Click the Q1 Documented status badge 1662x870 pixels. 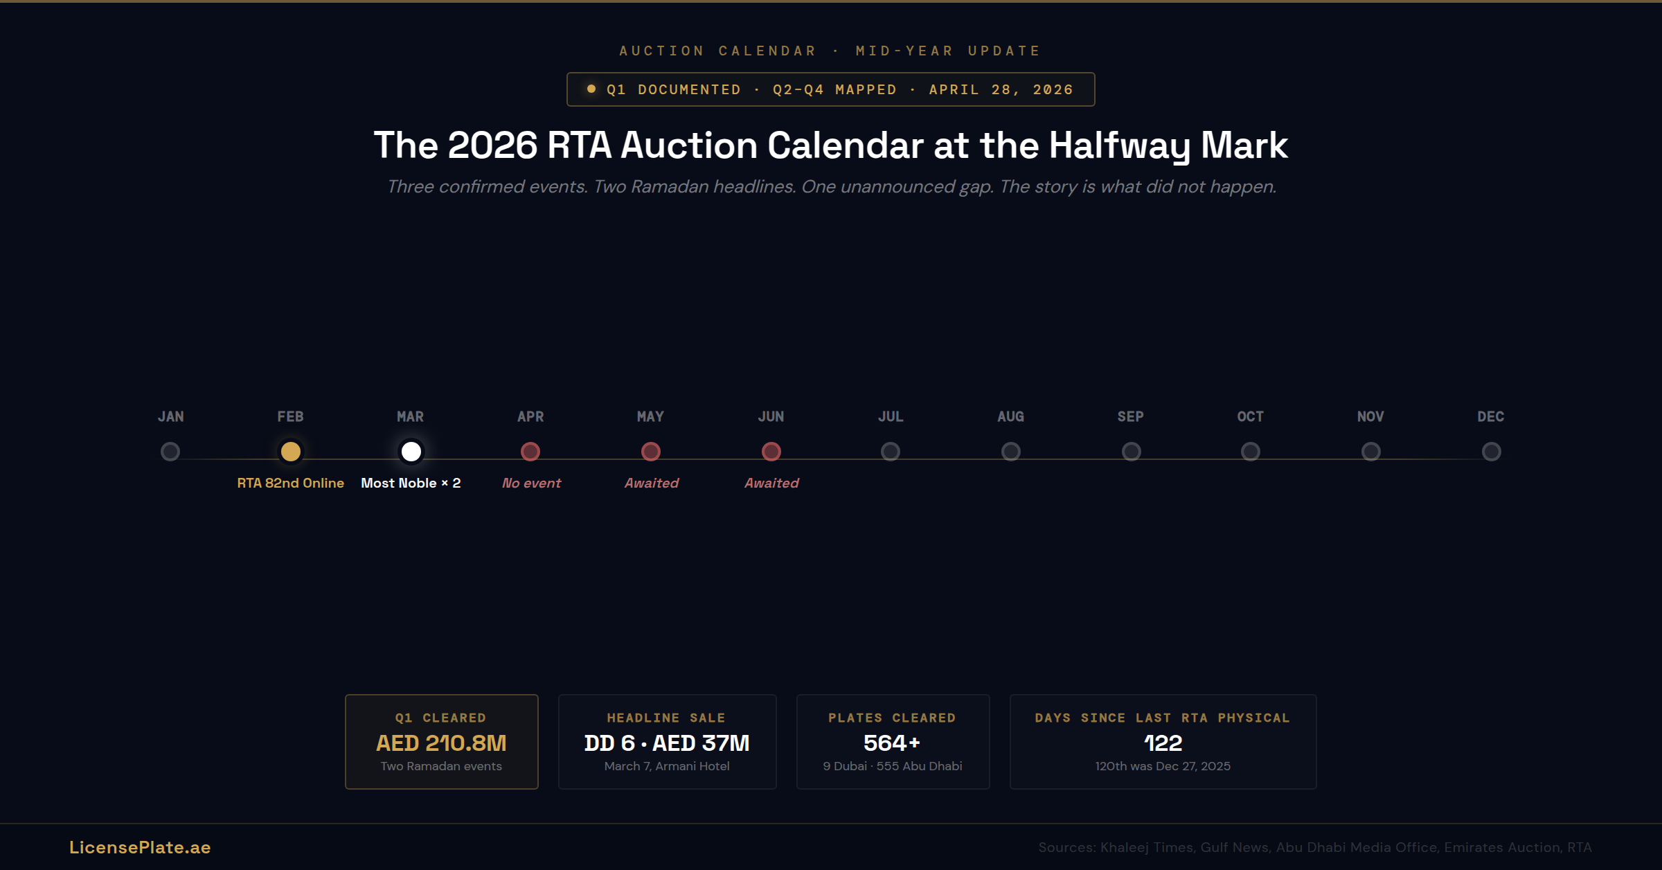coord(830,89)
